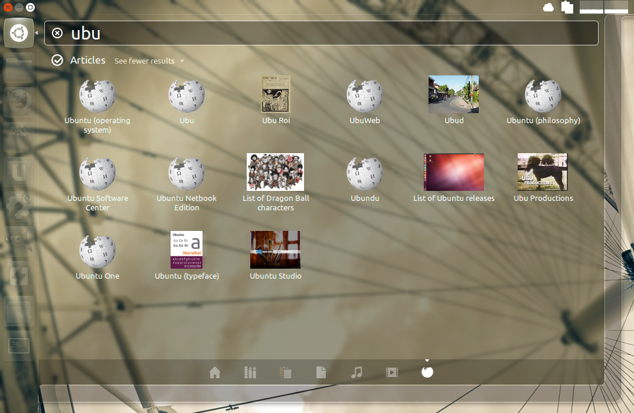Click the lightning bolt launcher icon
The height and width of the screenshot is (413, 634).
tap(19, 276)
